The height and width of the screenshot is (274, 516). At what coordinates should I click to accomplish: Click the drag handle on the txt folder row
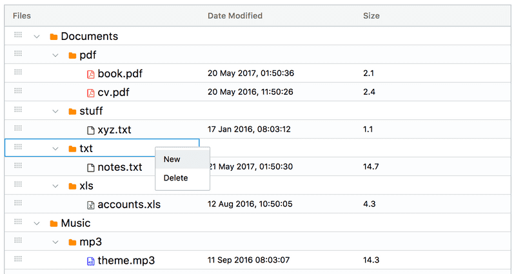pyautogui.click(x=18, y=147)
